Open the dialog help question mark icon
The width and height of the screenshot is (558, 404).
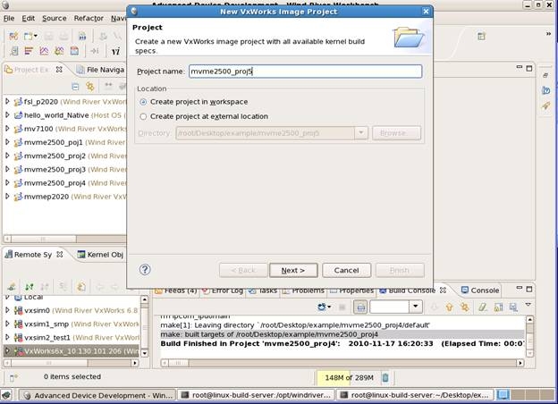(145, 270)
